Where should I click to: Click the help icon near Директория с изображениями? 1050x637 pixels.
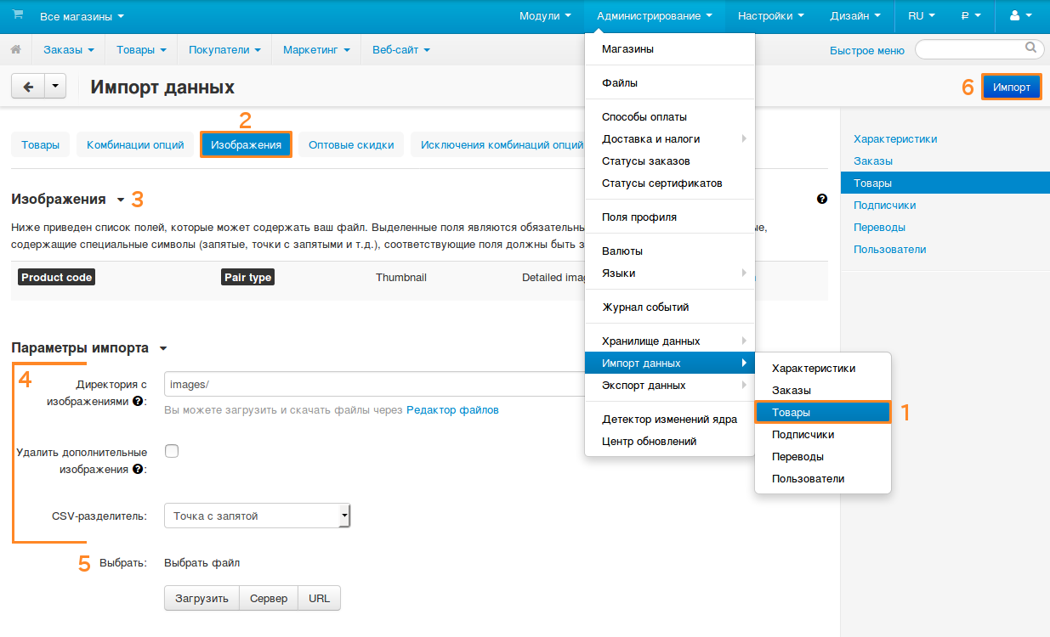137,401
